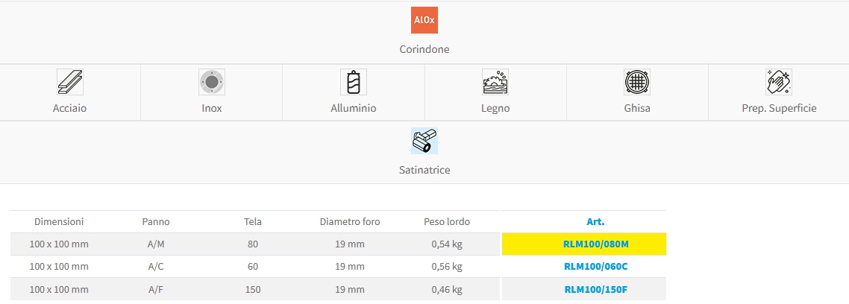Click the 0,46 kg weight cell
Screen dimensions: 849x304
pyautogui.click(x=447, y=289)
